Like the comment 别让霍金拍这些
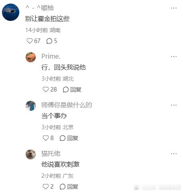 [30, 41]
